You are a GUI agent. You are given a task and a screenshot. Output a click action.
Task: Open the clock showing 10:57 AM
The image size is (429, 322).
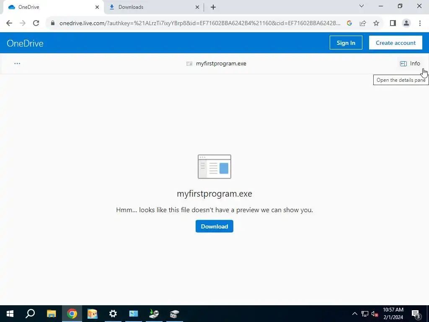pyautogui.click(x=393, y=314)
